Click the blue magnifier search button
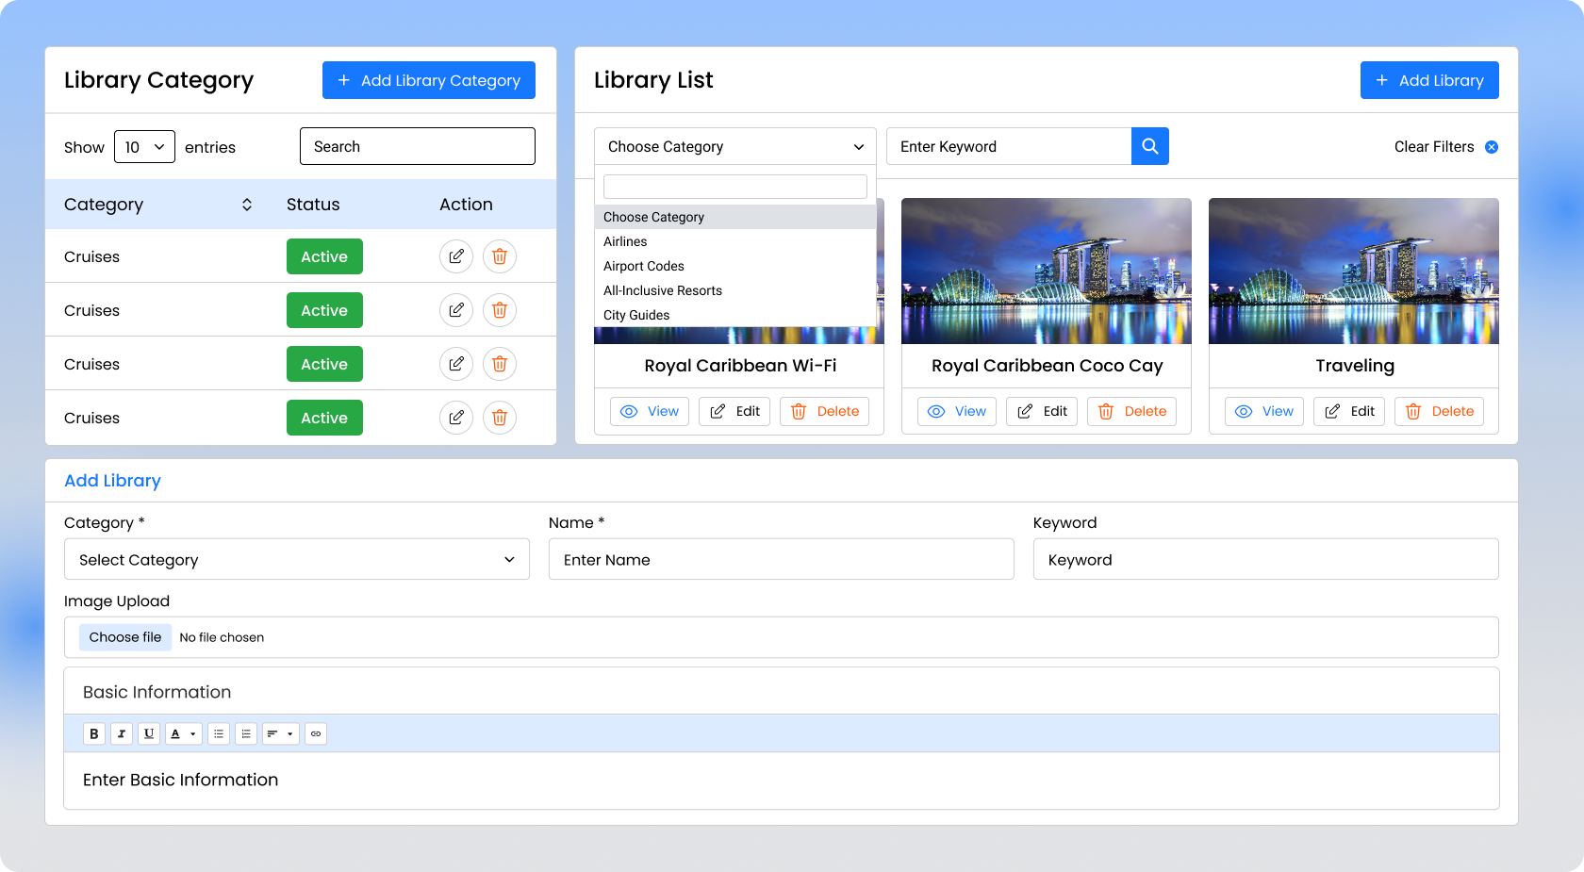The width and height of the screenshot is (1584, 872). point(1149,146)
